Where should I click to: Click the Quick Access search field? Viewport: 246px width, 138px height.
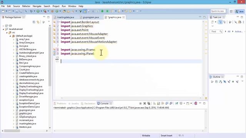coord(218,11)
